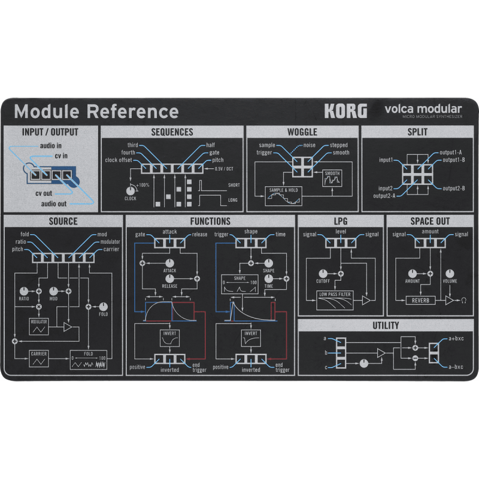This screenshot has height=479, width=479.
Task: Click the 'SHORT' gate label
Action: click(x=234, y=185)
